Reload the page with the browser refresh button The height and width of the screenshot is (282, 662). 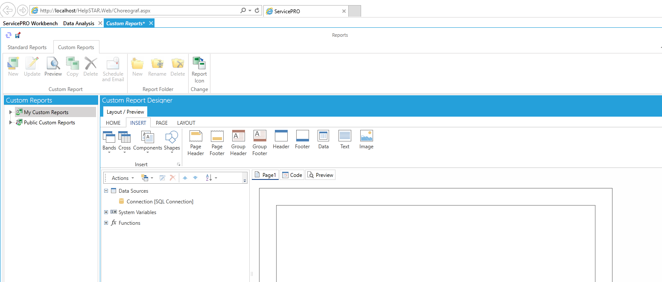257,10
